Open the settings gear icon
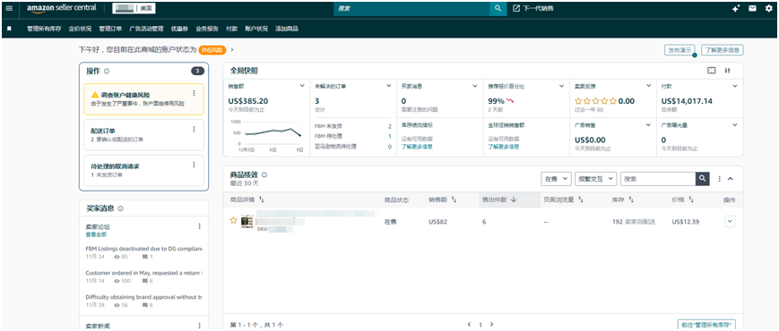779x331 pixels. click(768, 8)
